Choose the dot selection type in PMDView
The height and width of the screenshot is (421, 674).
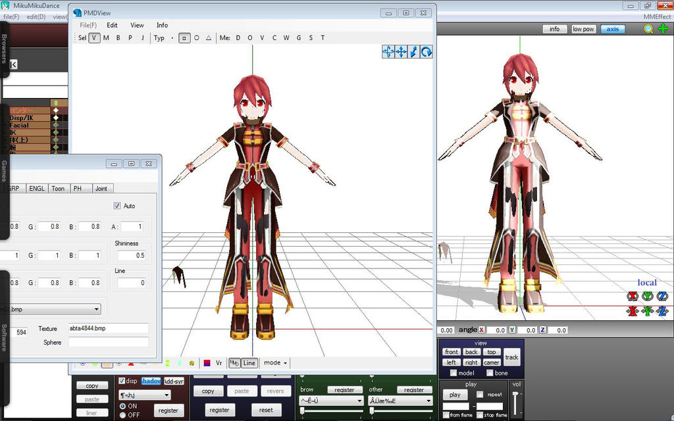pyautogui.click(x=172, y=37)
